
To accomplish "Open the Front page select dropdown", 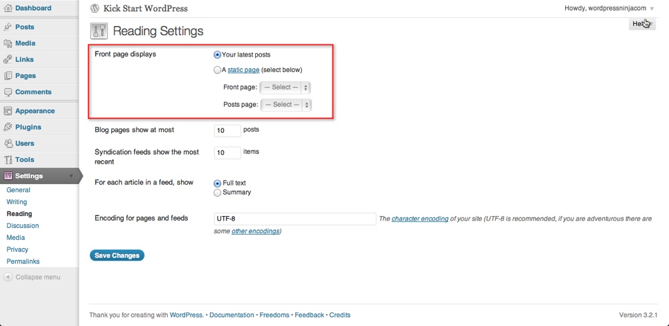I will pyautogui.click(x=285, y=87).
